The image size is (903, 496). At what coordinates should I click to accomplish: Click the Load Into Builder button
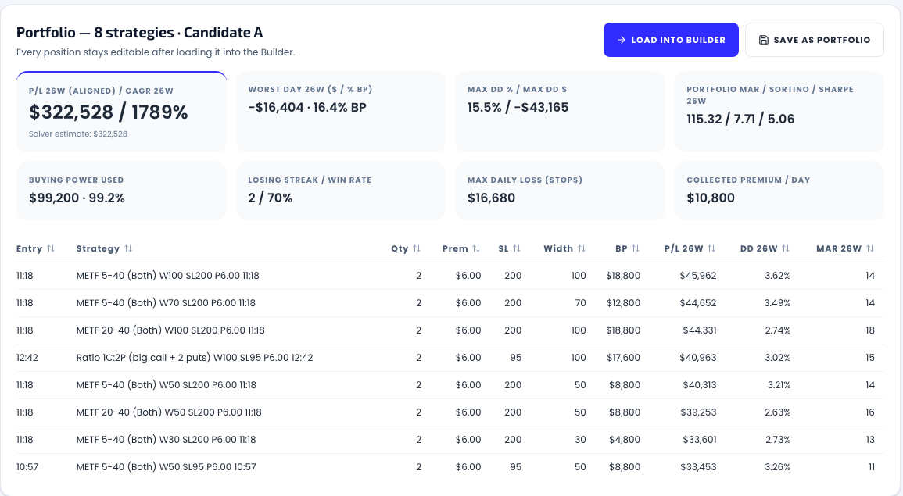[671, 40]
